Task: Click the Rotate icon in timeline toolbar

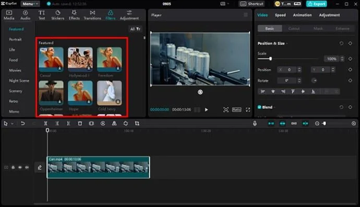Action: click(x=126, y=123)
